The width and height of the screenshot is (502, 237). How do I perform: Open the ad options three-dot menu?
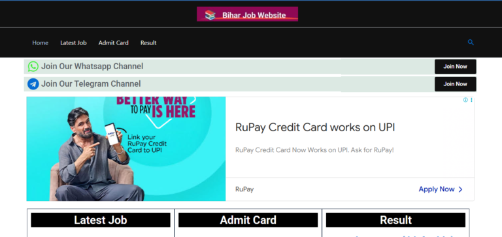tap(471, 100)
